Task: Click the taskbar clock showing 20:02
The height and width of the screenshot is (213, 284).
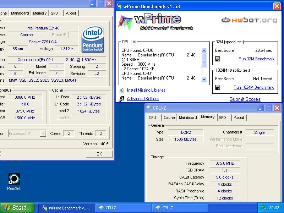Action: click(x=274, y=208)
